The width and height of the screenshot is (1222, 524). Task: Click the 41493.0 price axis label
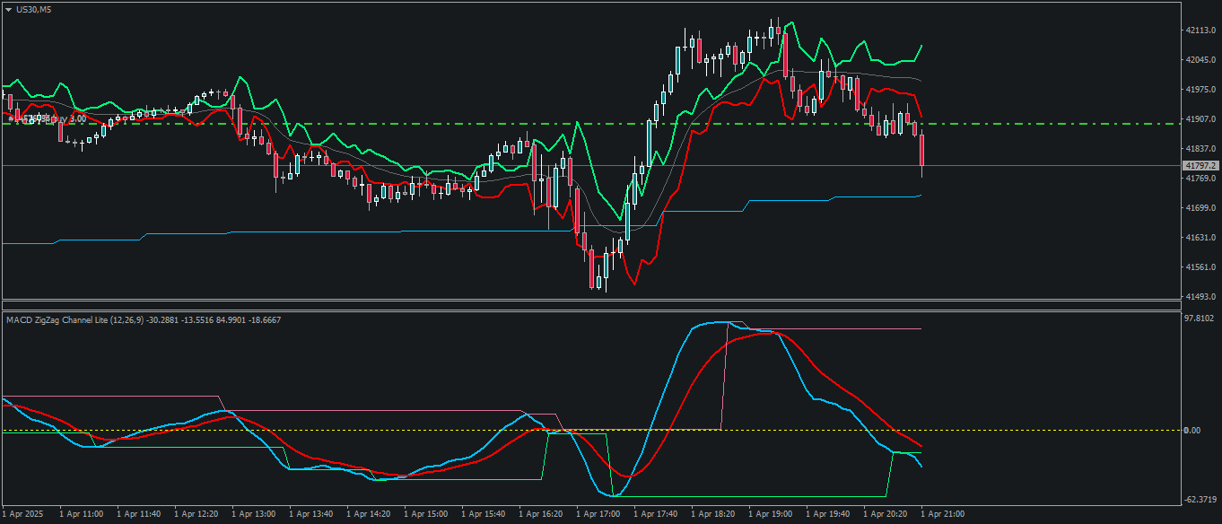[x=1200, y=297]
